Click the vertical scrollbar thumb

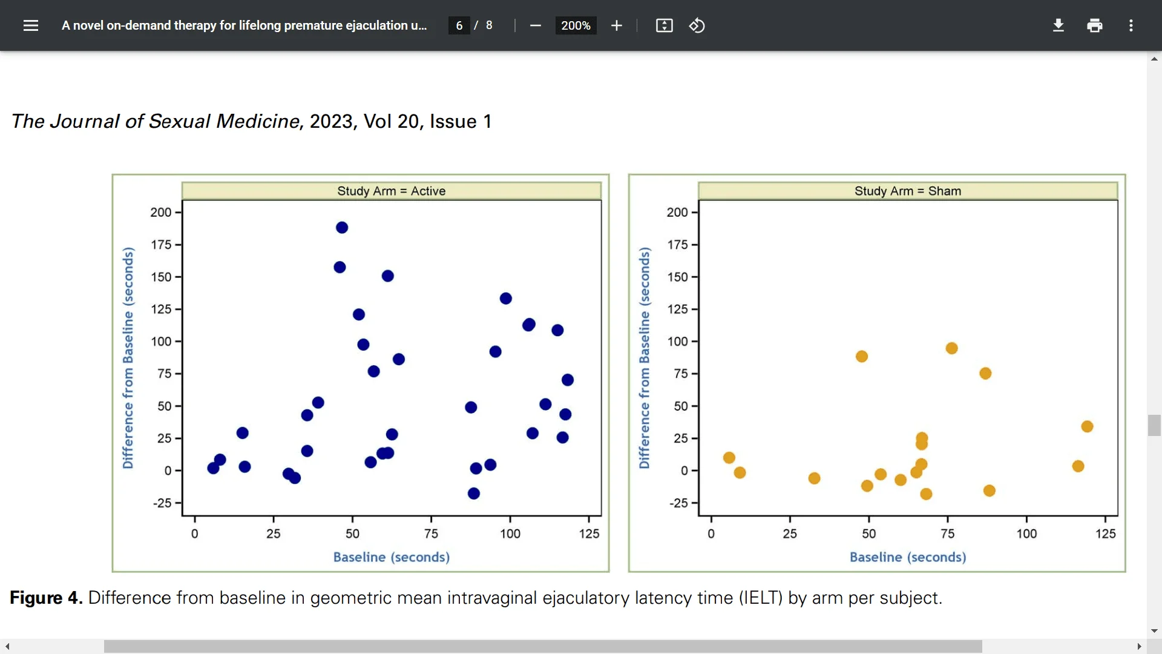(1154, 425)
